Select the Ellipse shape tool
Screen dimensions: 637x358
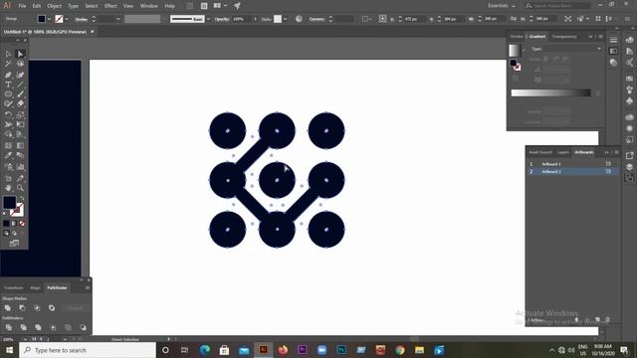click(8, 93)
